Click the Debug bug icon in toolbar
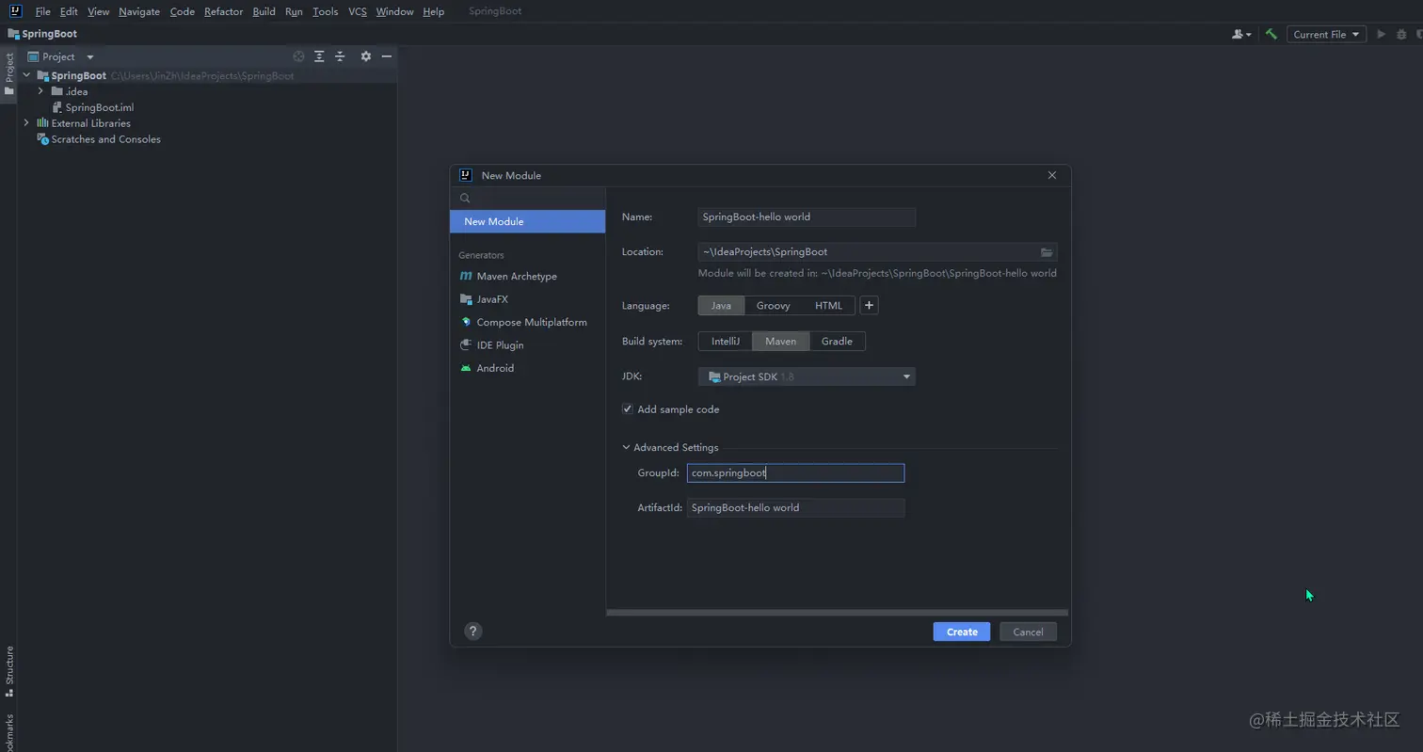Viewport: 1423px width, 752px height. [1401, 34]
